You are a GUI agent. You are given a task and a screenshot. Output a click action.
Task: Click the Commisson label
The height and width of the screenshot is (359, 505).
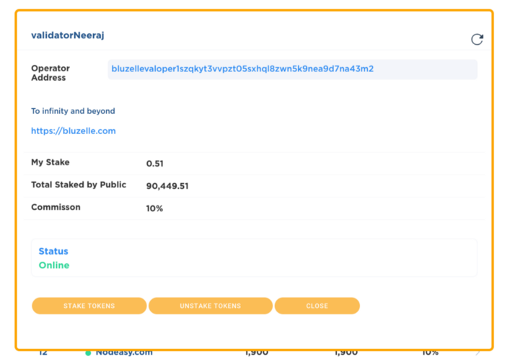(56, 207)
